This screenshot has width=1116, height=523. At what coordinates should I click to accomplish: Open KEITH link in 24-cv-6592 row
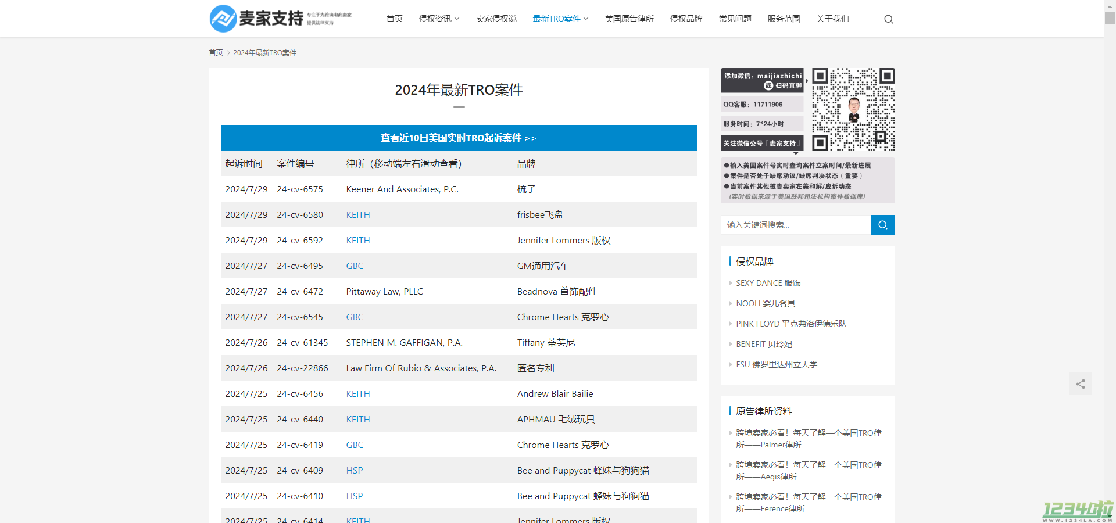click(x=358, y=240)
